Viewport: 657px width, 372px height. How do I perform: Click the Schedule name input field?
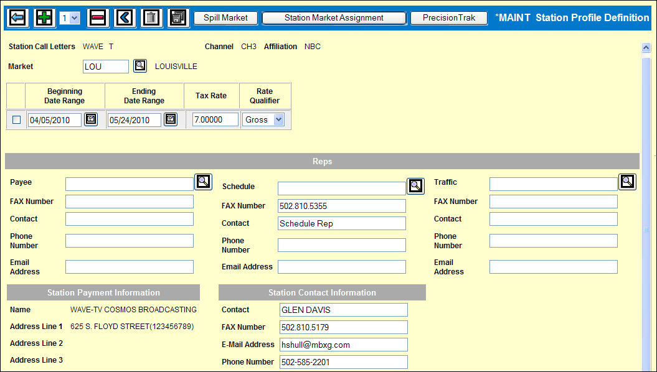point(342,188)
